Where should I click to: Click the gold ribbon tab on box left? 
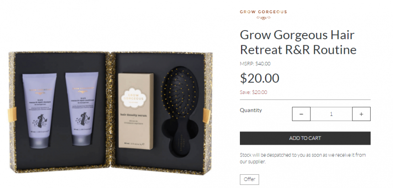coord(12,115)
